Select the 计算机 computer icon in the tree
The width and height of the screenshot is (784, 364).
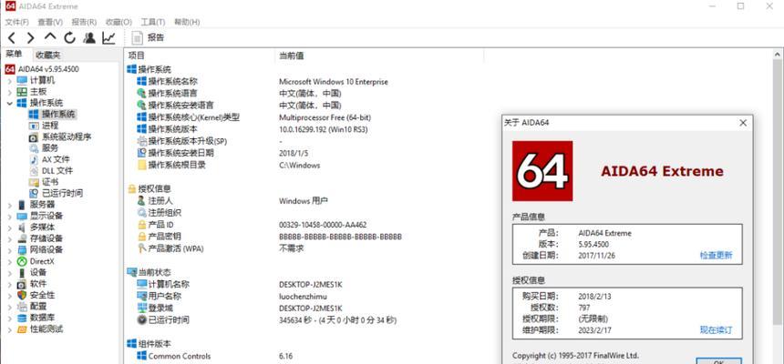coord(22,80)
